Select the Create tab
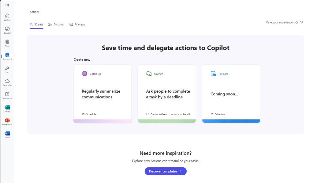313x183 pixels. (x=36, y=25)
